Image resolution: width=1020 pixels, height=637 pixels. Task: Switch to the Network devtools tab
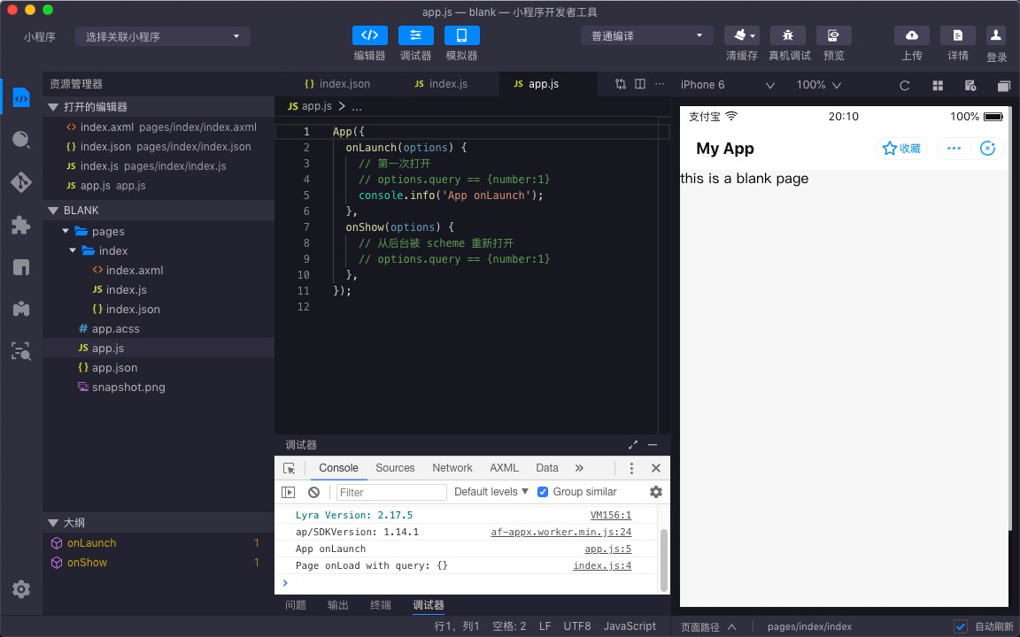(x=452, y=468)
